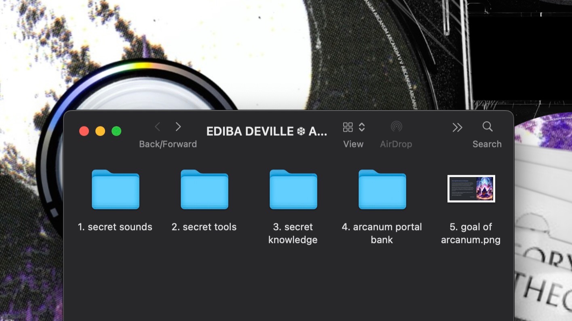572x321 pixels.
Task: Close the Finder window with red button
Action: pos(84,131)
